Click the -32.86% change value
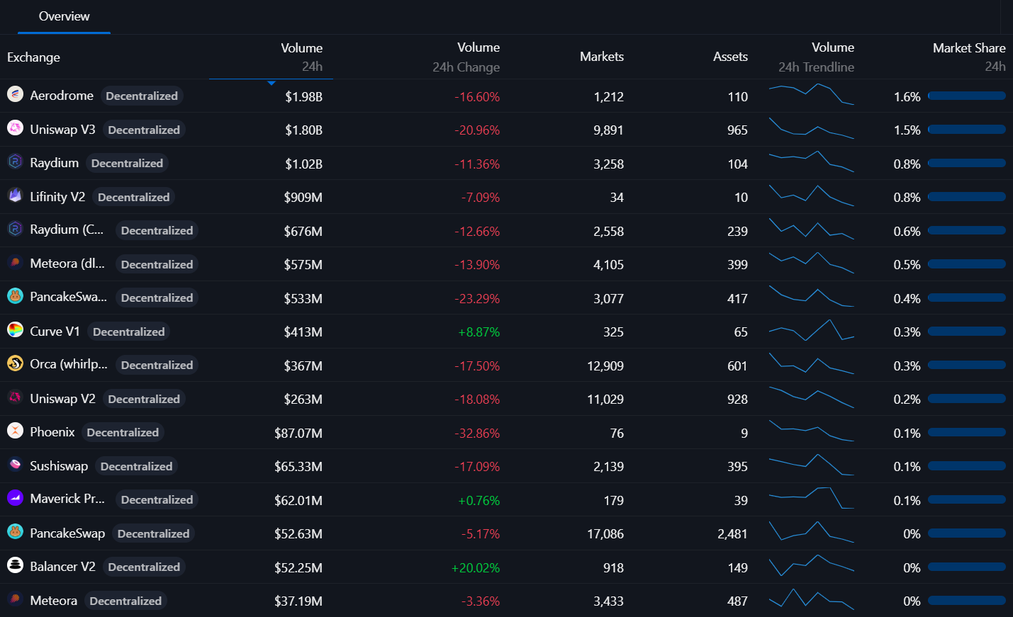1013x617 pixels. coord(477,434)
